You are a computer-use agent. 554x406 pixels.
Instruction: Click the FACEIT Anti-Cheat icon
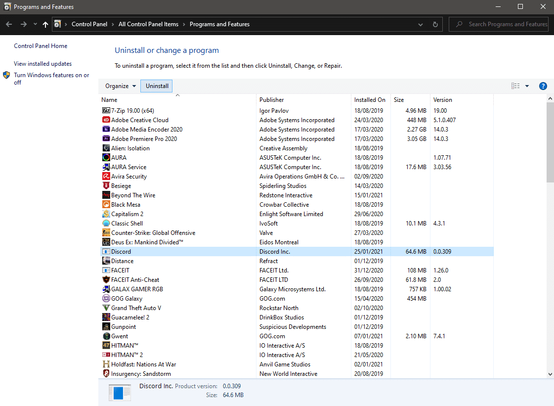[x=106, y=280]
